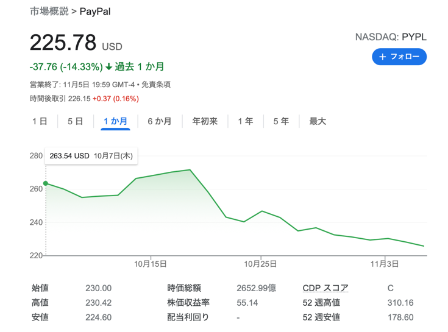The image size is (448, 332).
Task: Click the 高値 value 230.42
Action: pyautogui.click(x=99, y=303)
